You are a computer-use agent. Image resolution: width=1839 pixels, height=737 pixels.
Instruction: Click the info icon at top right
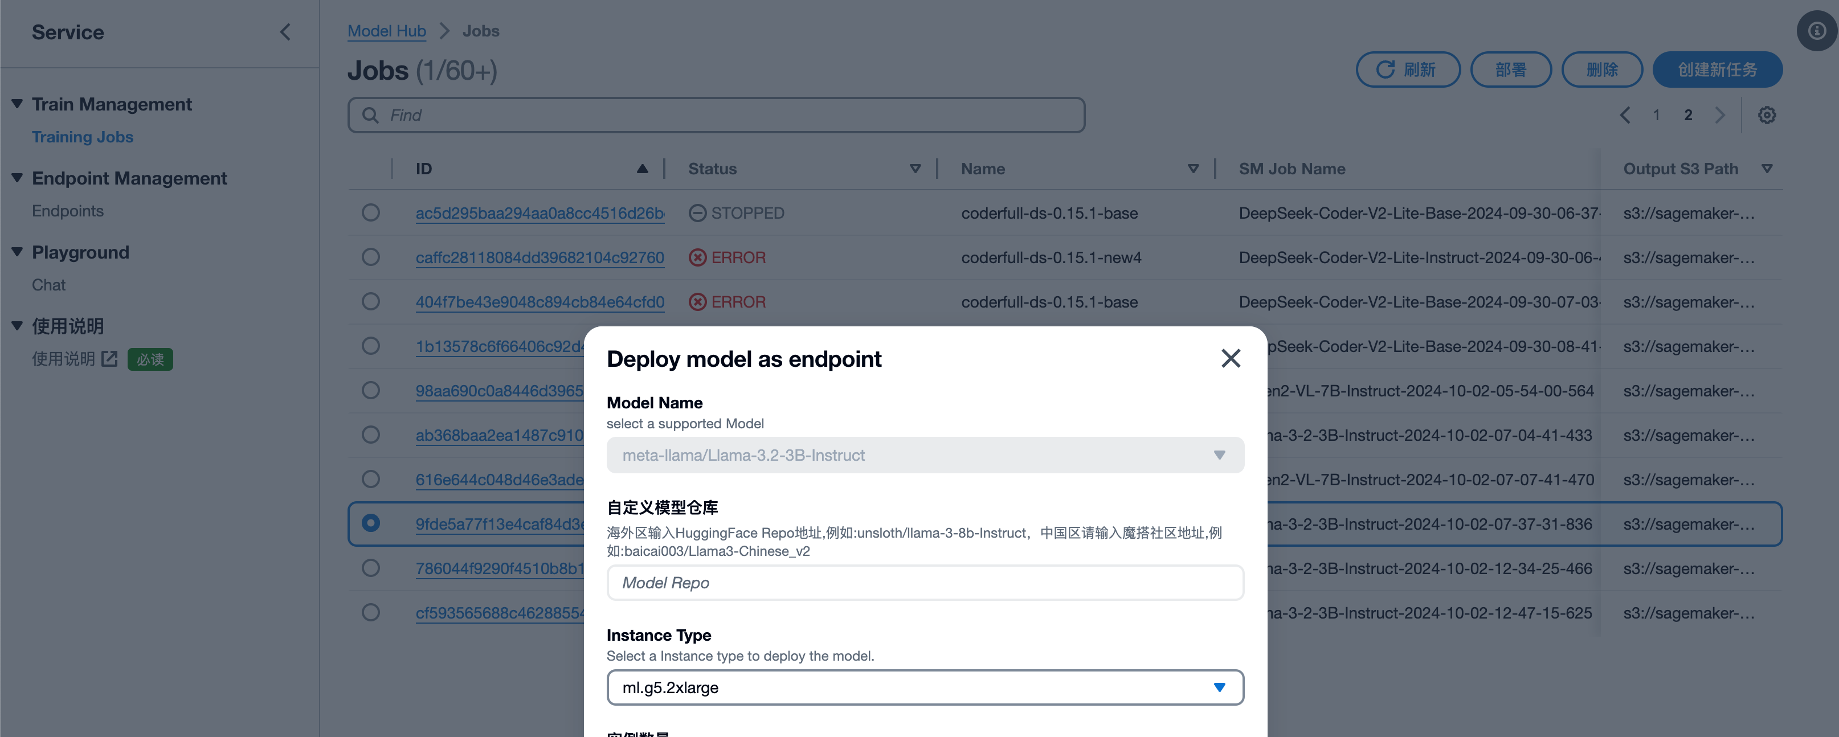1816,31
